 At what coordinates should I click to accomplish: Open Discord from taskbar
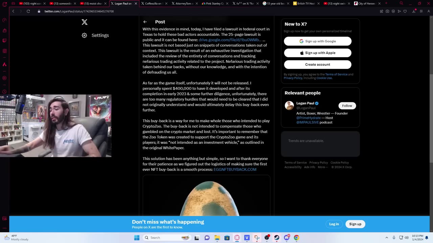pos(287,238)
